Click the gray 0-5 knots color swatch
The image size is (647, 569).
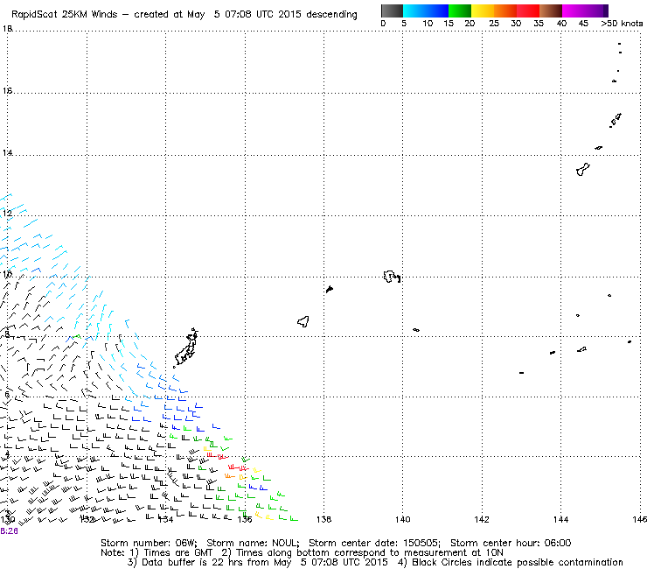point(392,11)
